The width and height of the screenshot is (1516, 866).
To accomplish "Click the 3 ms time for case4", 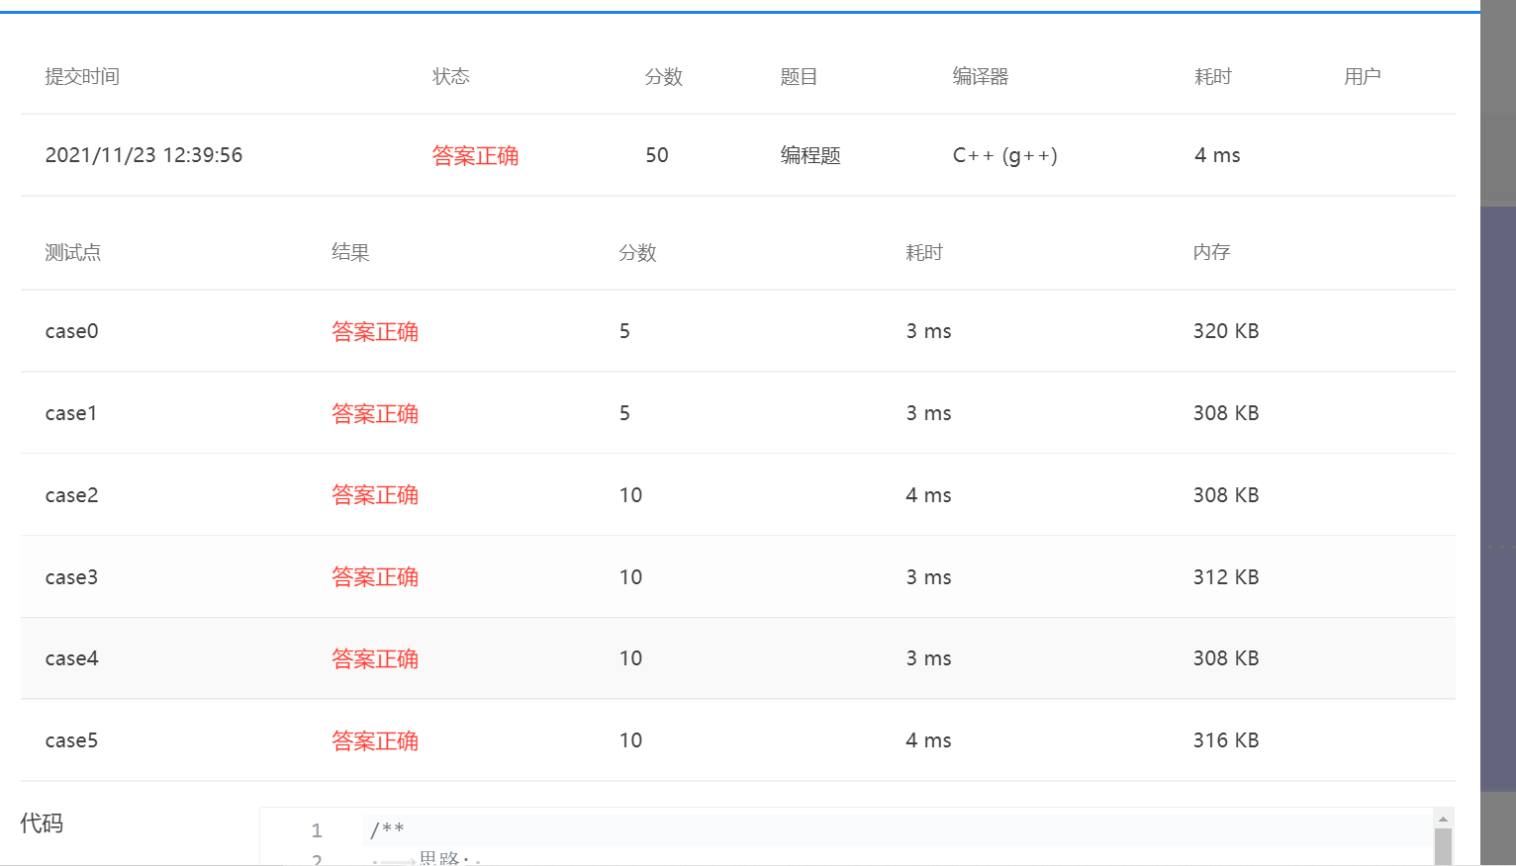I will [x=928, y=658].
